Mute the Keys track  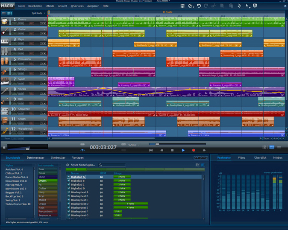point(21,44)
